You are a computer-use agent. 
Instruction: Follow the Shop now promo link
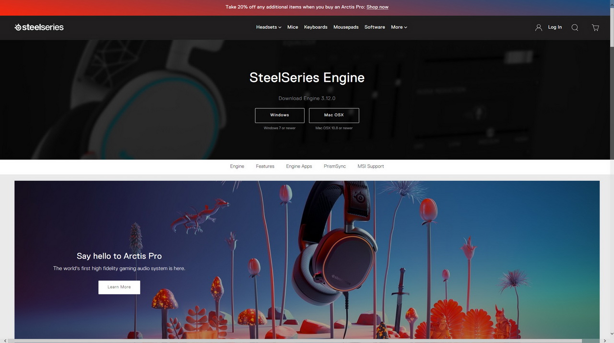[378, 7]
